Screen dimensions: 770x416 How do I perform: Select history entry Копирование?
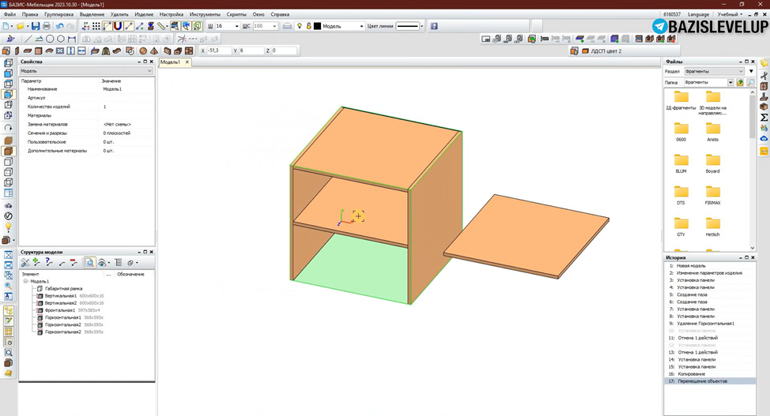(692, 374)
